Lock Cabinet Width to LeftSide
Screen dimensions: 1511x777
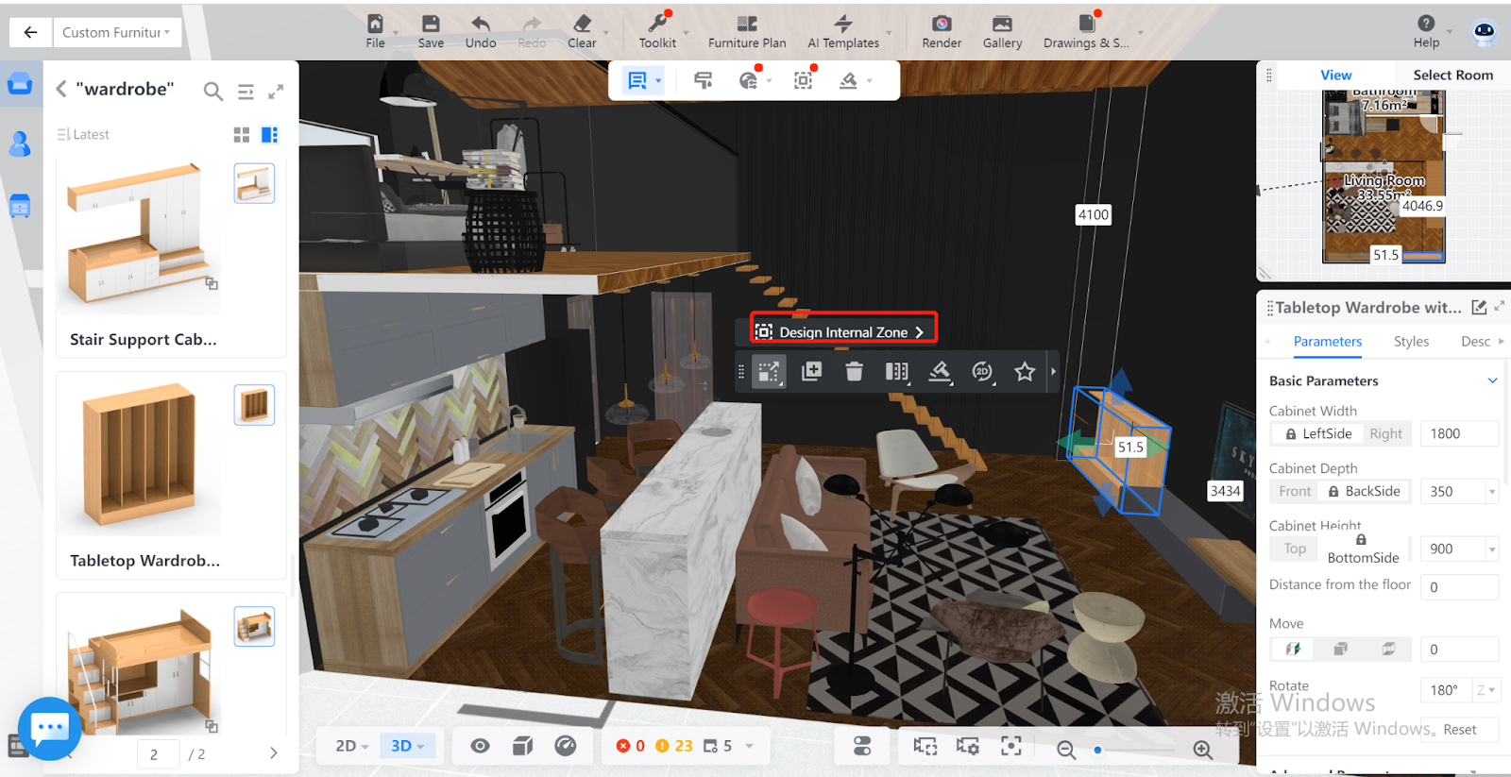pyautogui.click(x=1317, y=433)
